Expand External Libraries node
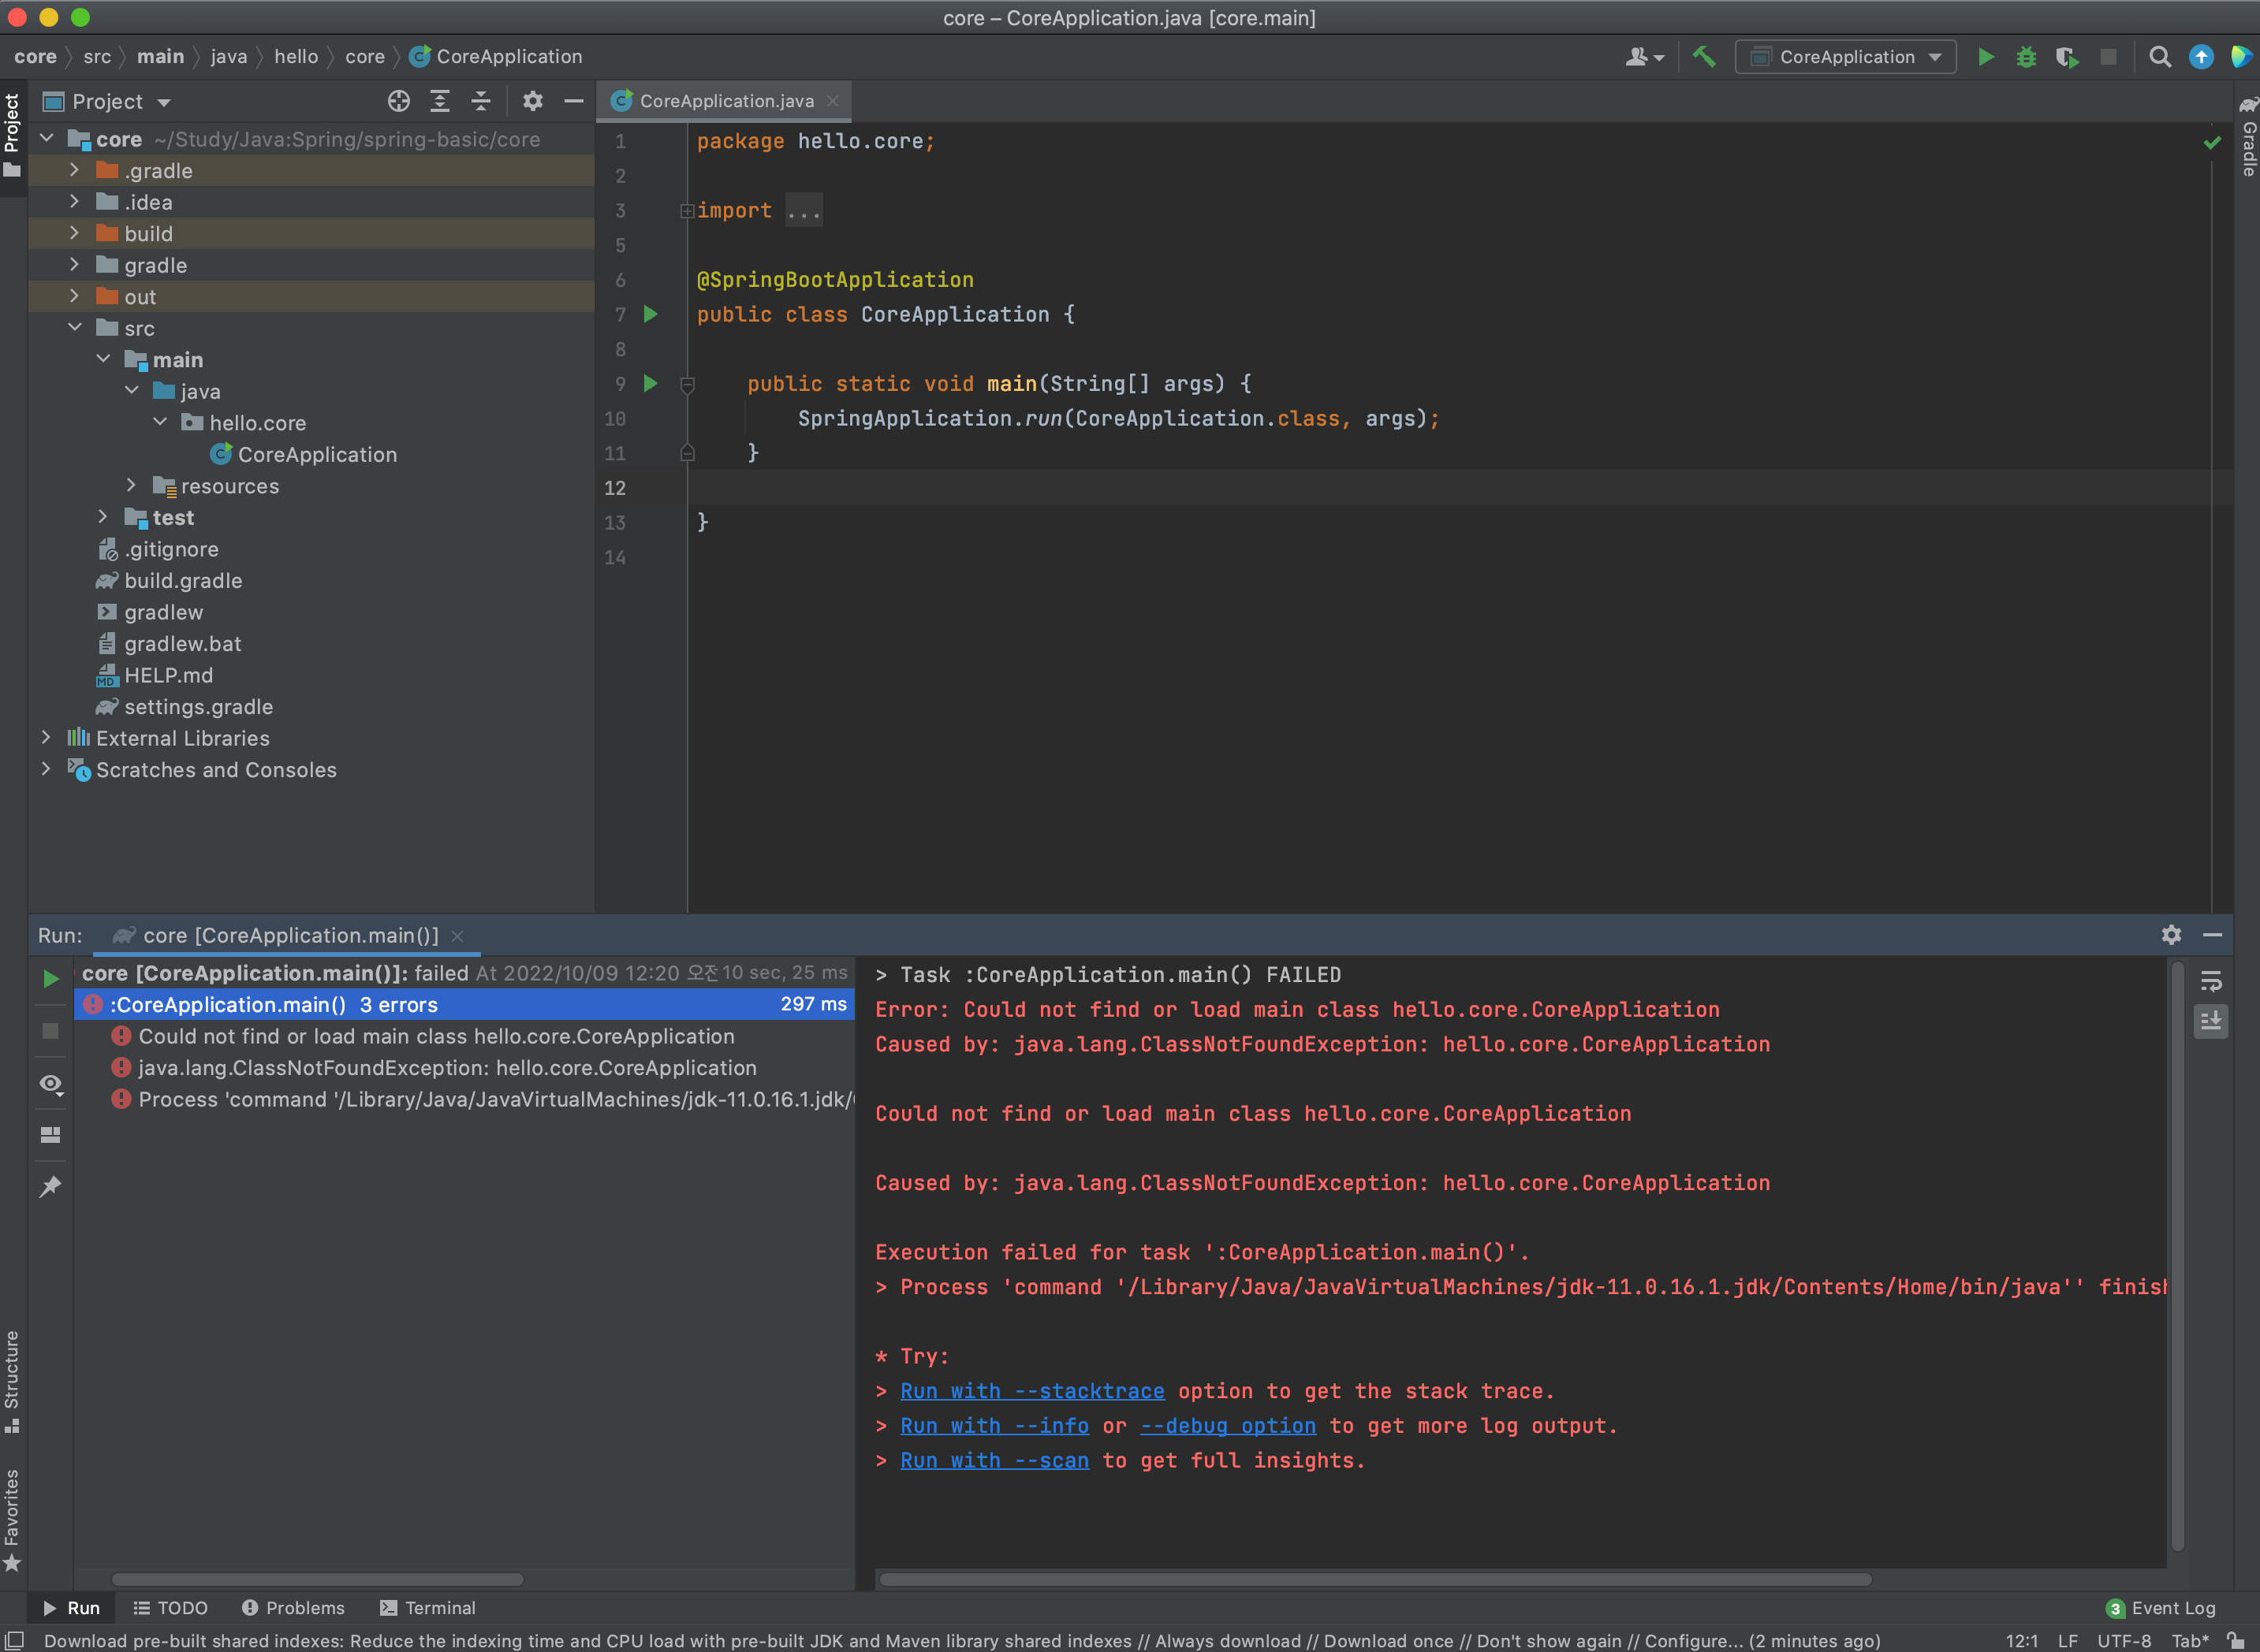2260x1652 pixels. click(46, 737)
